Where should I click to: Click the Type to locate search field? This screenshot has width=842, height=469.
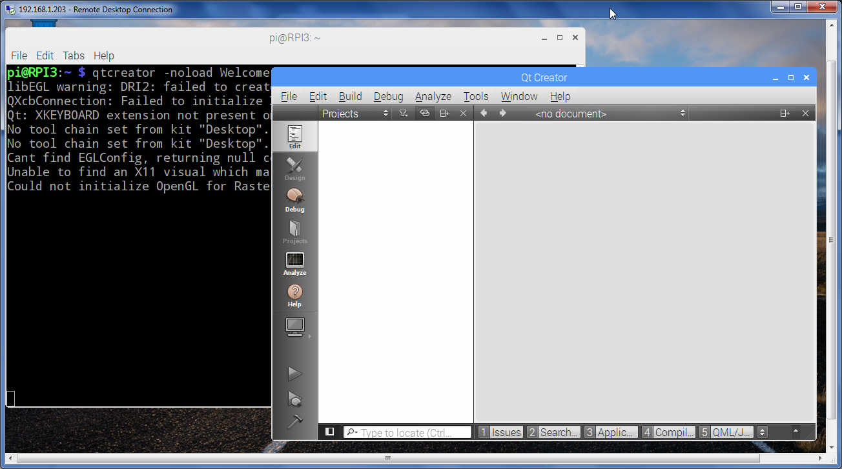coord(407,432)
